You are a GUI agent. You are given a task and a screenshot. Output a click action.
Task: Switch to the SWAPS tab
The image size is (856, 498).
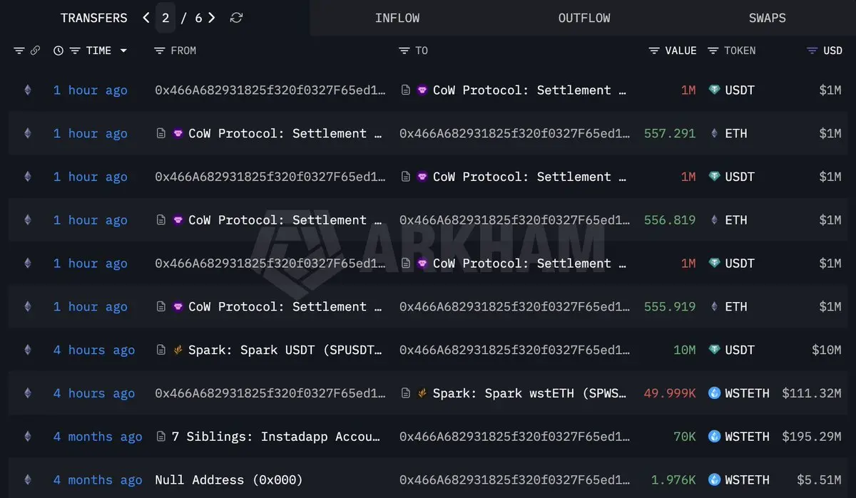768,18
